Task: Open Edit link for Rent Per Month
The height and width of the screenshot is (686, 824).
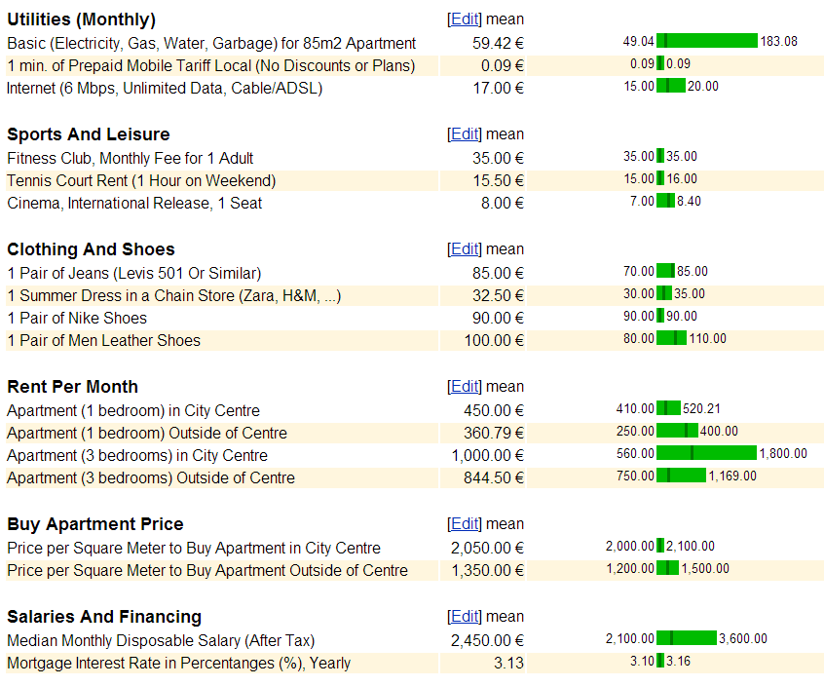Action: point(465,387)
